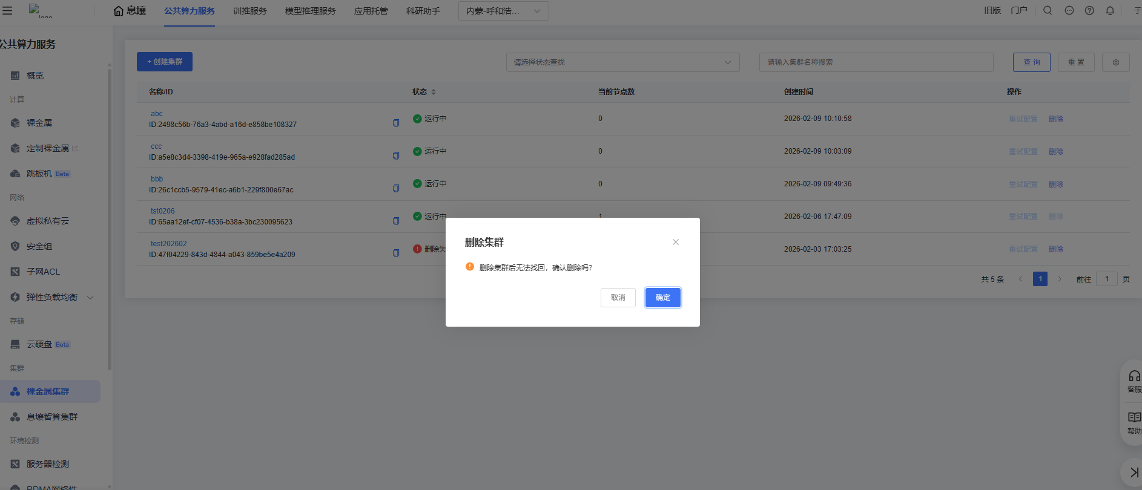Viewport: 1142px width, 490px height.
Task: Select 裸金属 in the sidebar
Action: (x=39, y=123)
